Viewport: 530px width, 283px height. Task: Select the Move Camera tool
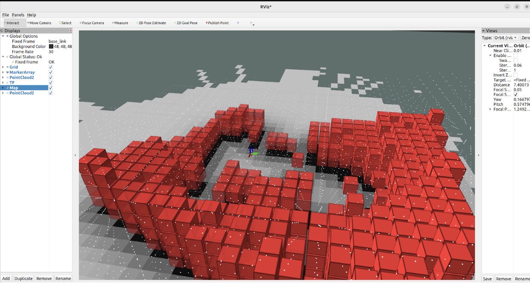point(39,23)
